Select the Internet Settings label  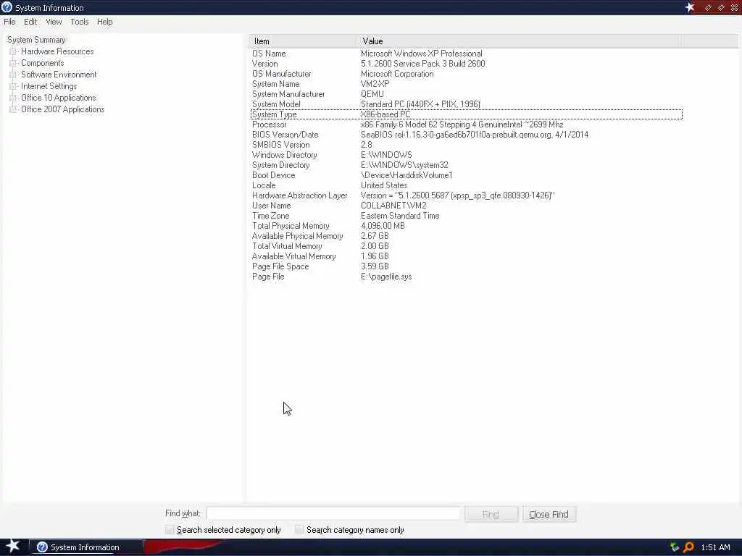coord(49,86)
